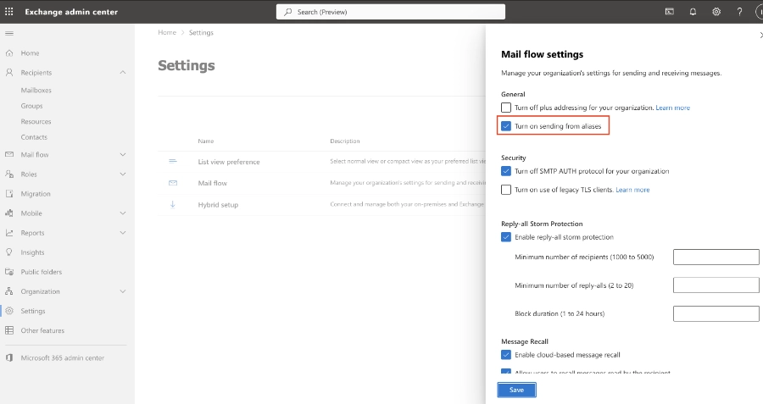The width and height of the screenshot is (763, 404).
Task: Go to Insights page
Action: click(32, 252)
